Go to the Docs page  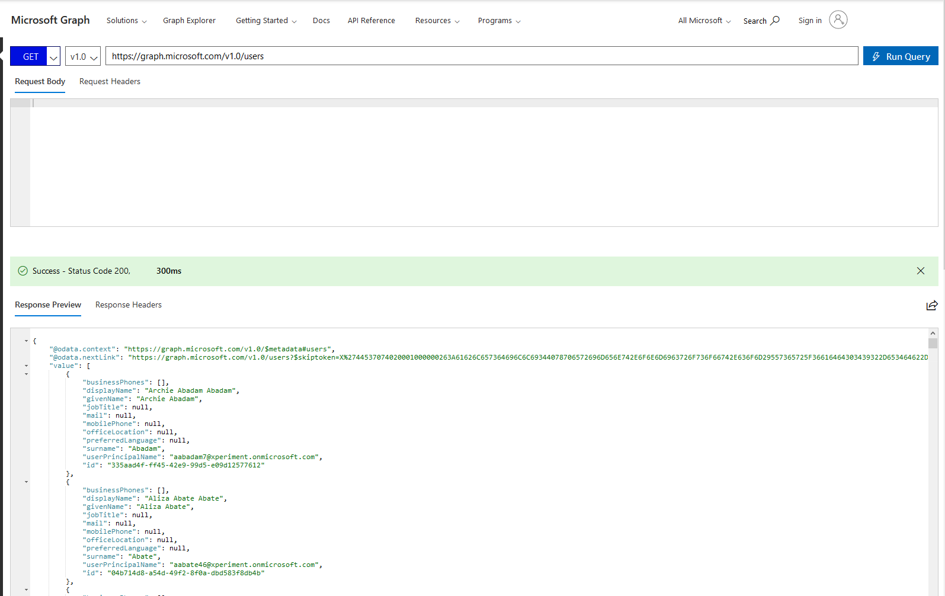(321, 21)
